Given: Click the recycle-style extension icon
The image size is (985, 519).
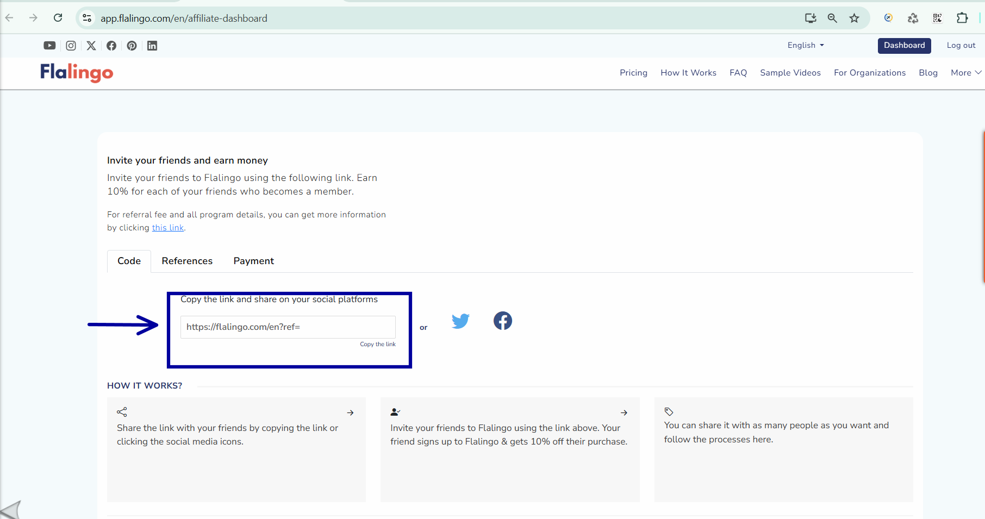Looking at the screenshot, I should 913,18.
